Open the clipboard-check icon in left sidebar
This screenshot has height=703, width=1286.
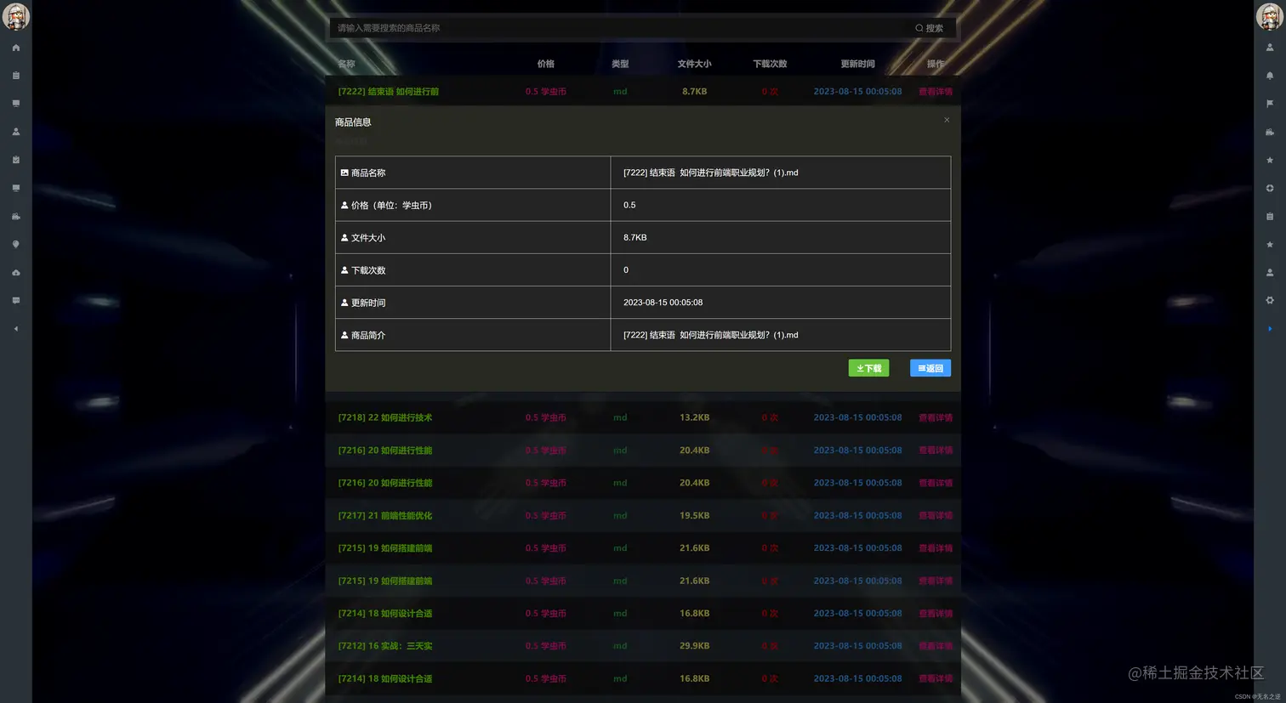click(15, 160)
